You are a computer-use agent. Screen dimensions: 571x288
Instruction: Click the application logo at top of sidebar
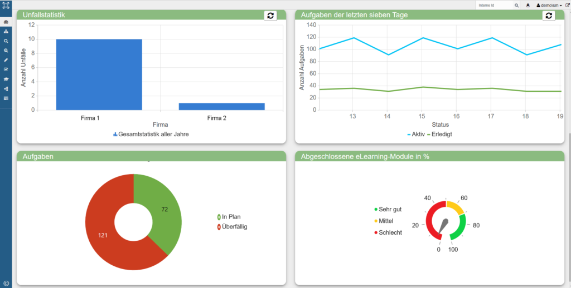(x=6, y=5)
